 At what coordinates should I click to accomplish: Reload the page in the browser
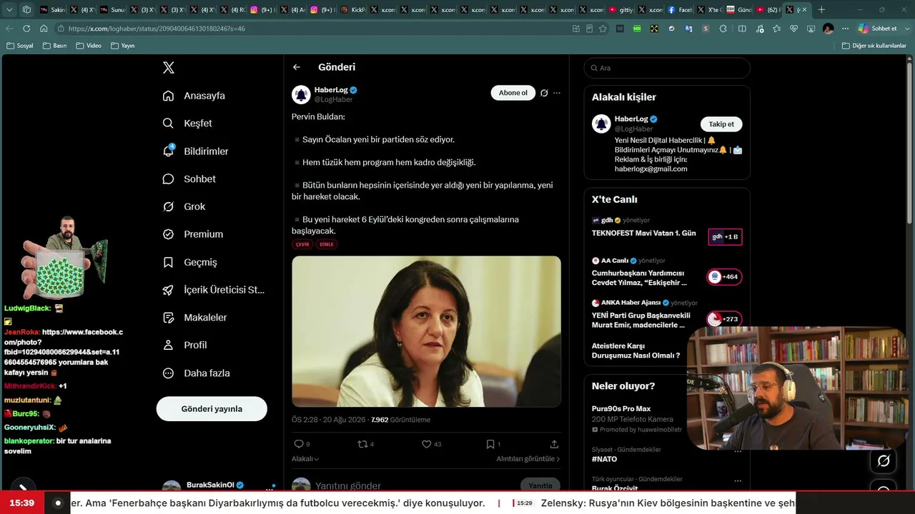(x=26, y=29)
